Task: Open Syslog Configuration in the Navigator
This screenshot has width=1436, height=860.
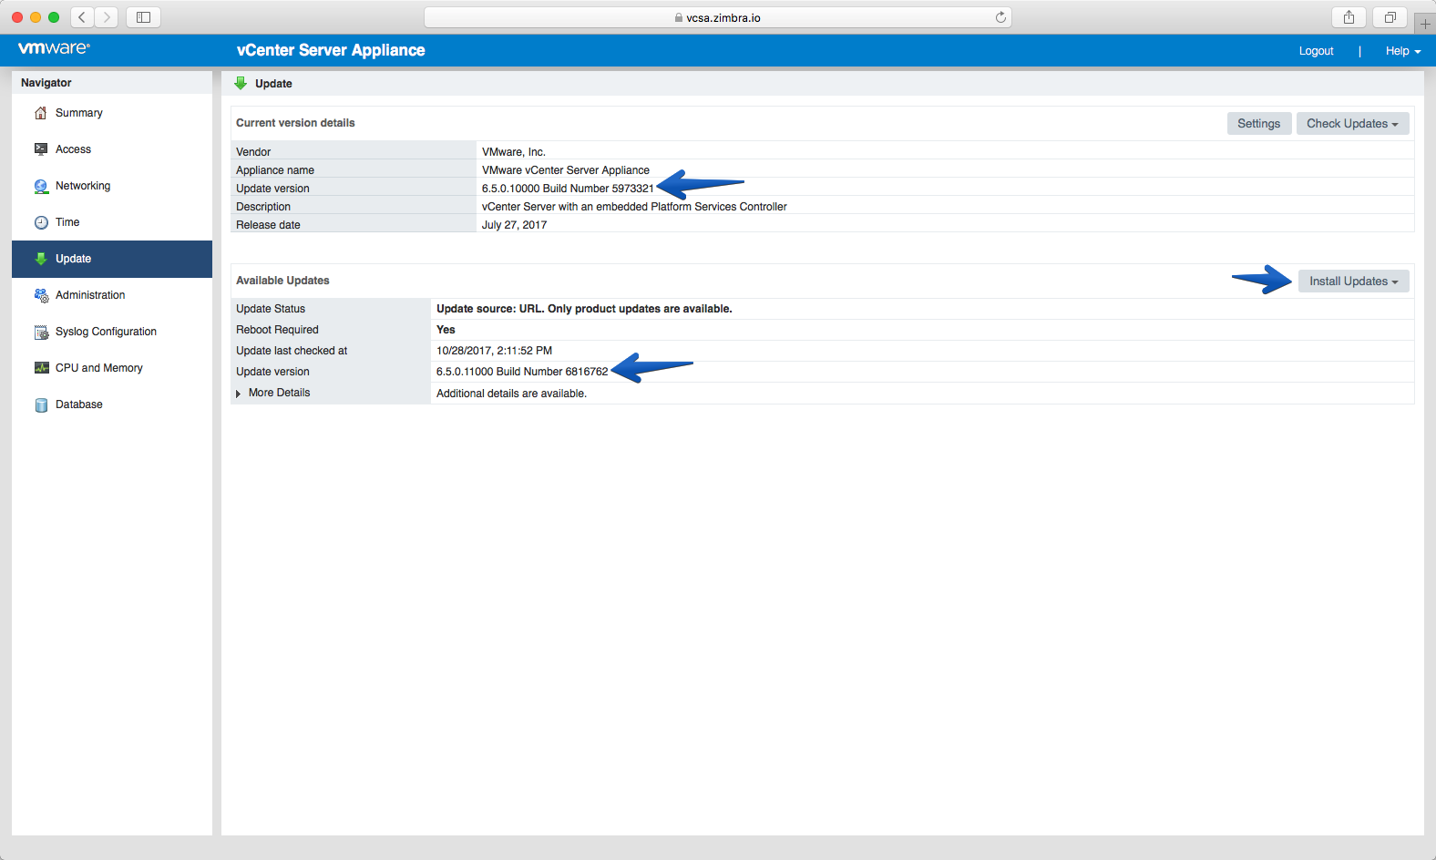Action: (x=112, y=332)
